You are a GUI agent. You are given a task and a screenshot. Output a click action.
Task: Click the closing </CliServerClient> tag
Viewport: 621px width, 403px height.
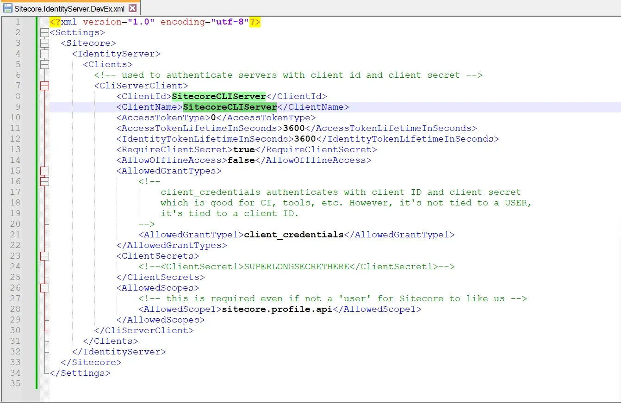pyautogui.click(x=144, y=330)
